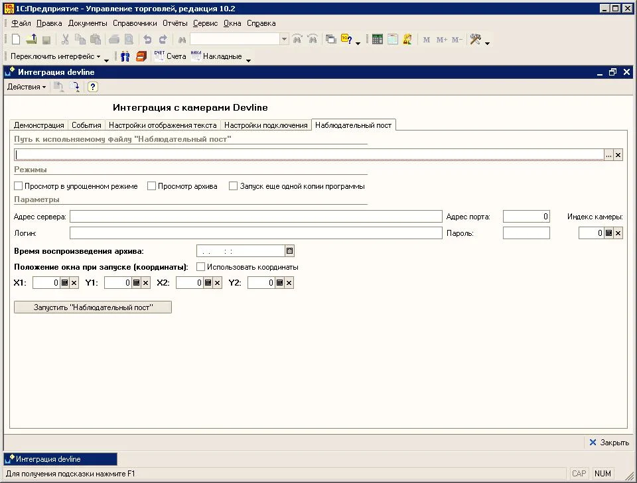Expand the tools toolbar options arrow
Image resolution: width=637 pixels, height=483 pixels.
[x=488, y=43]
